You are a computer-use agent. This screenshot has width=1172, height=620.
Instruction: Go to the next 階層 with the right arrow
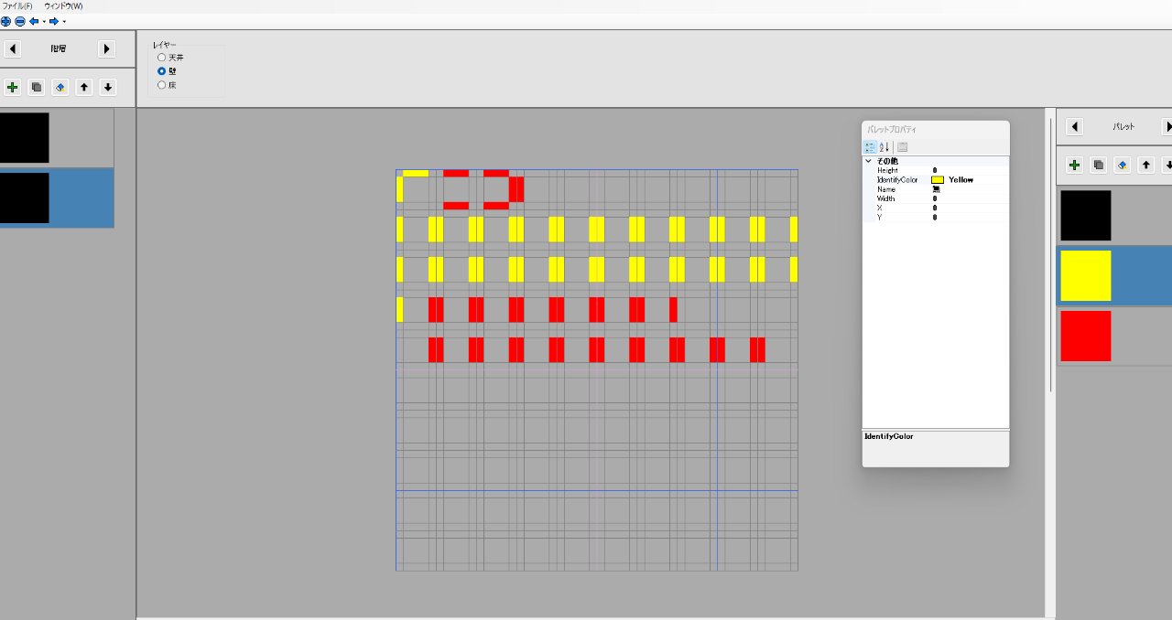106,49
